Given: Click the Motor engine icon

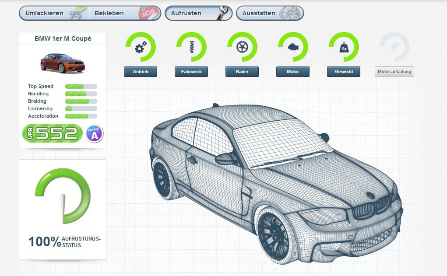Looking at the screenshot, I should pyautogui.click(x=292, y=47).
